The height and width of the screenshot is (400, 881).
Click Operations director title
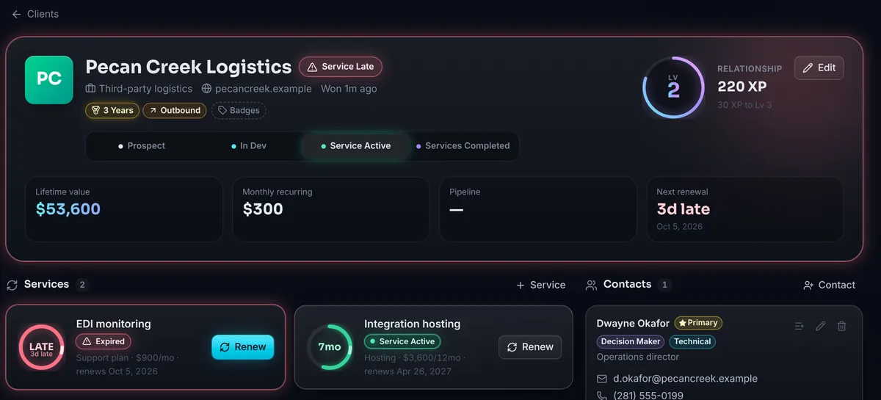coord(638,357)
